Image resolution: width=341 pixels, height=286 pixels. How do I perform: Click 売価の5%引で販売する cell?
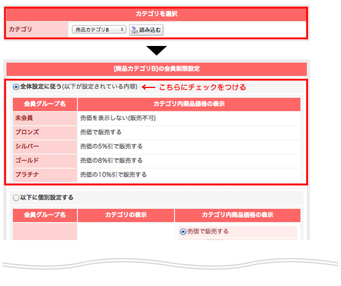[189, 146]
